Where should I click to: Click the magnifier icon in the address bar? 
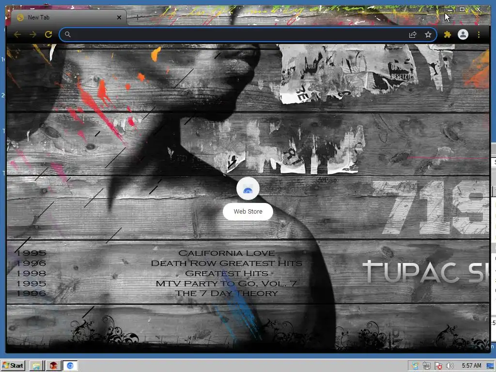click(67, 34)
